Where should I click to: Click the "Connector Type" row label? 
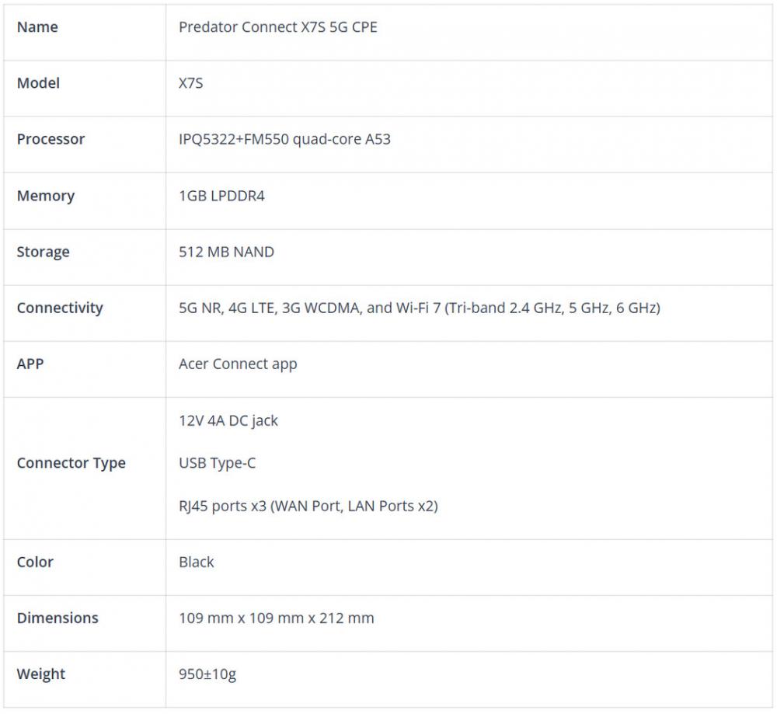coord(71,463)
